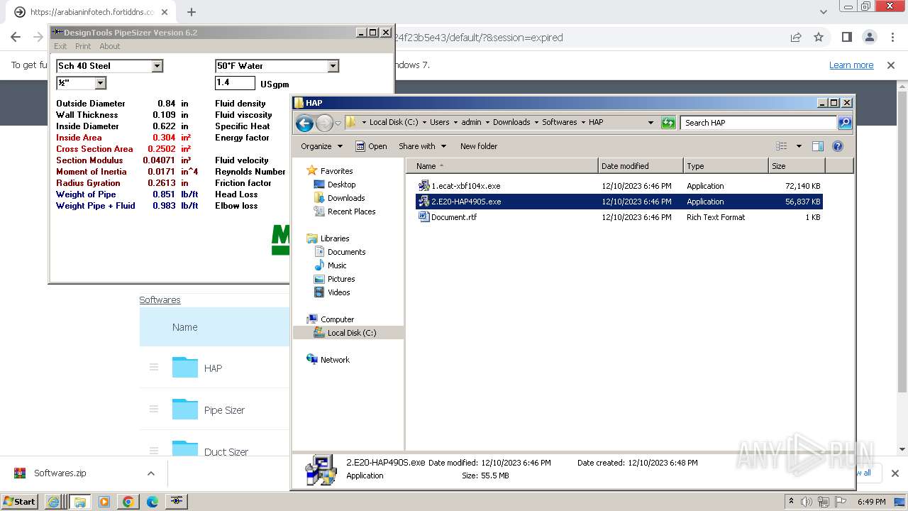Viewport: 908px width, 511px height.
Task: Select Videos library in navigation pane
Action: tap(338, 292)
